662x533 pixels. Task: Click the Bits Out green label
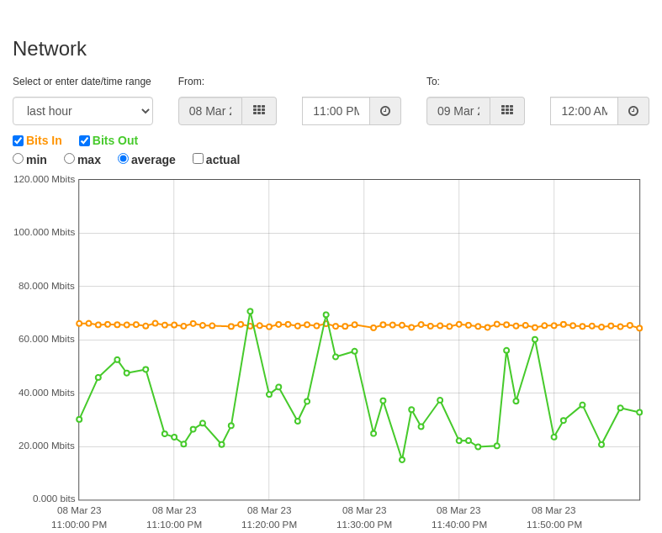click(x=115, y=140)
